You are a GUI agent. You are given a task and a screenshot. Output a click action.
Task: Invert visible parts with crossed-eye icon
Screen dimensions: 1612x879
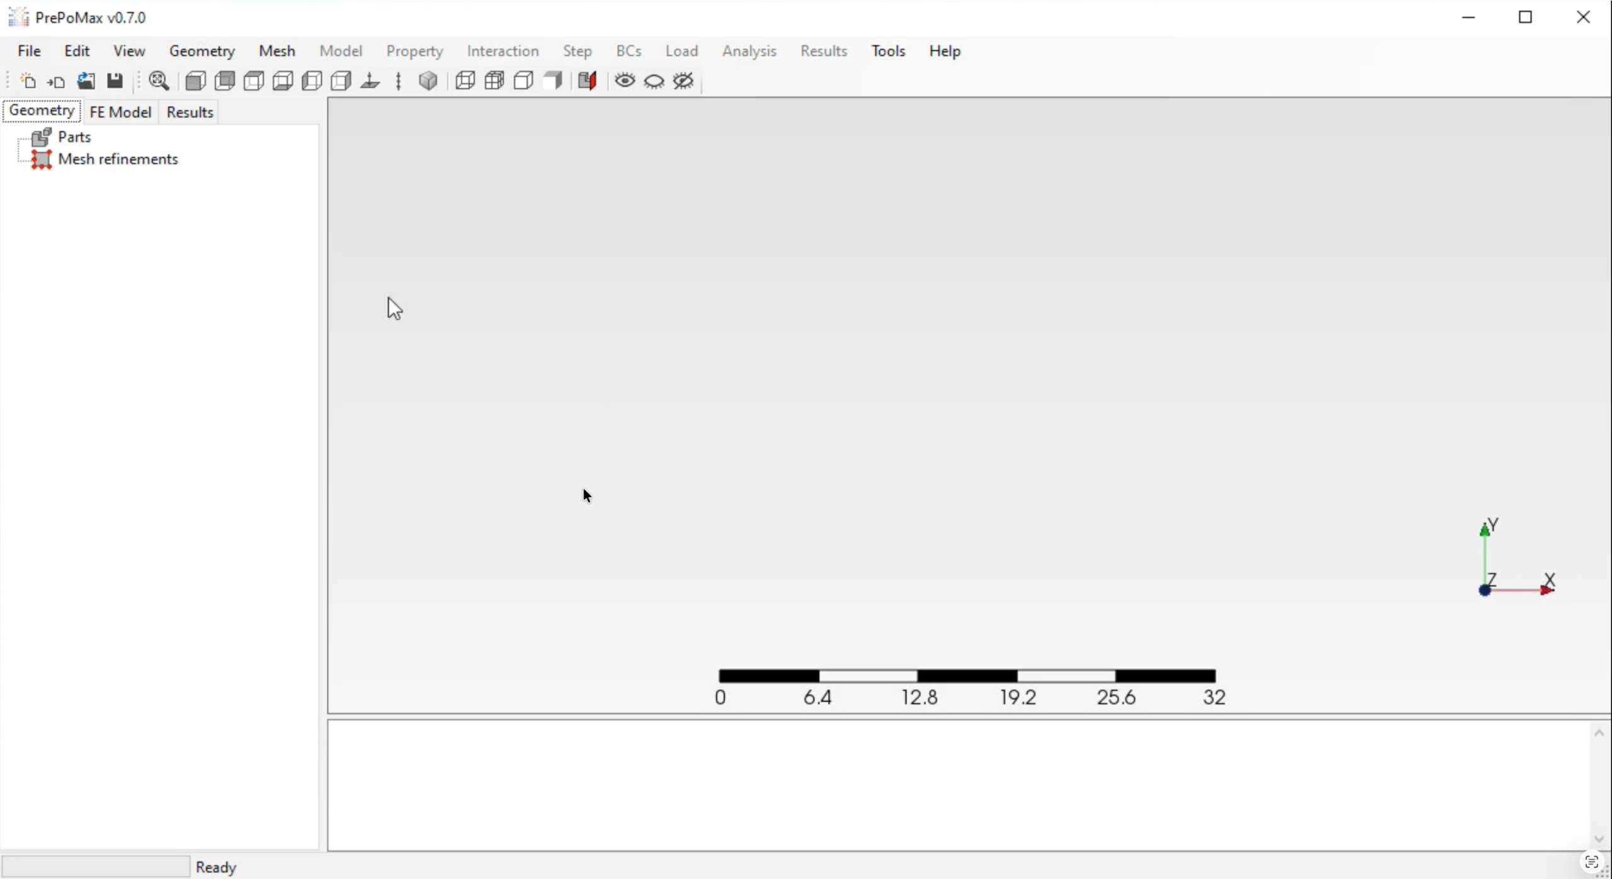pos(683,81)
